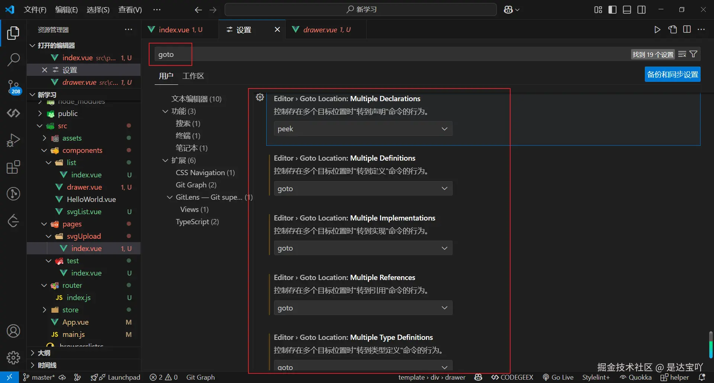Go back with the left arrow
714x383 pixels.
click(x=199, y=10)
